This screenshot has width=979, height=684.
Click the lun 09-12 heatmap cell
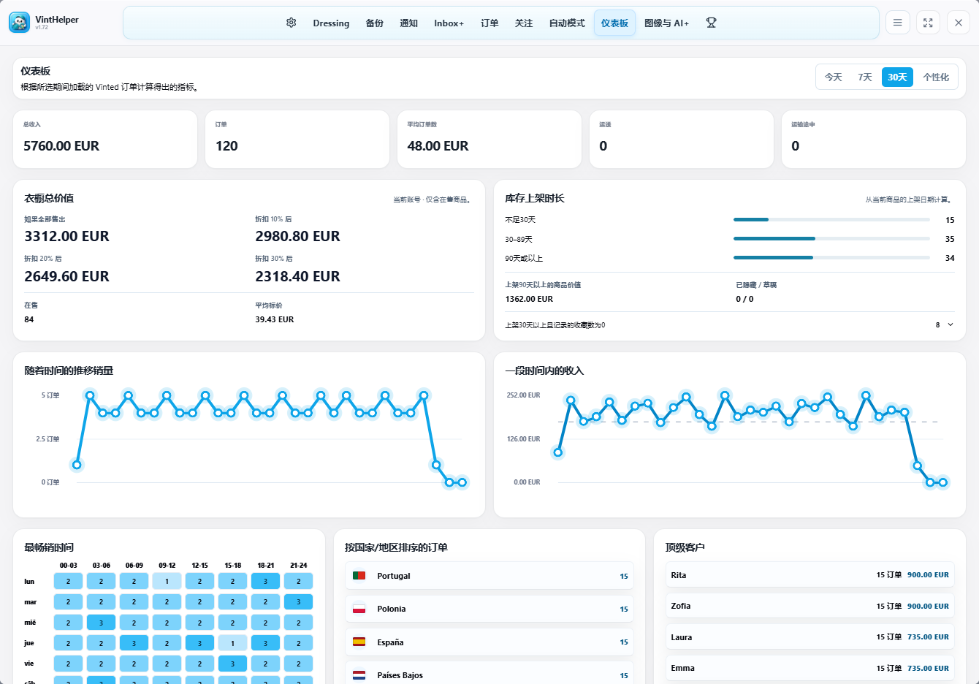(167, 582)
